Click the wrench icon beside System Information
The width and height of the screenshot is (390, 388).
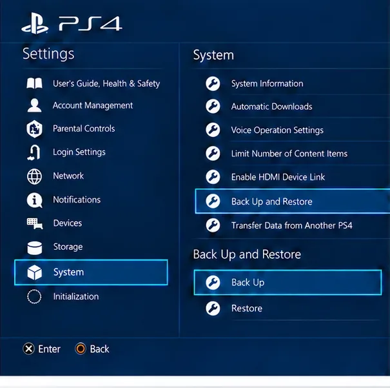pyautogui.click(x=213, y=83)
